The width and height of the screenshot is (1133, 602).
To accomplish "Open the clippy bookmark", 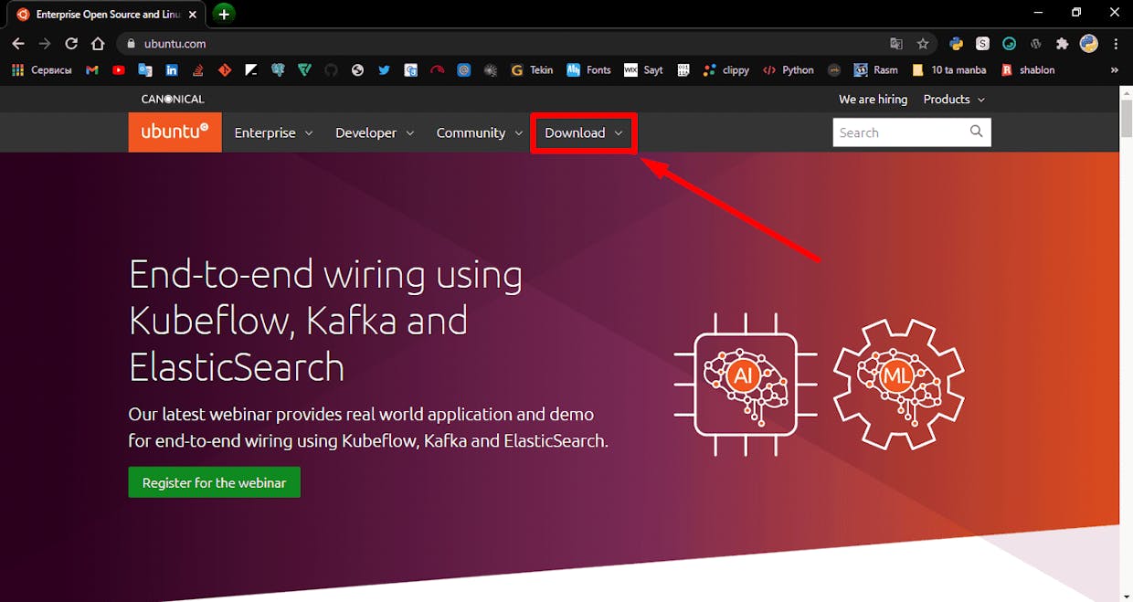I will point(726,69).
